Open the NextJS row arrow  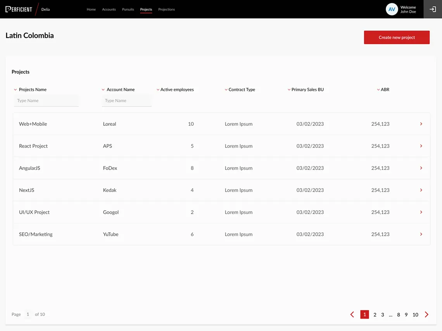pyautogui.click(x=421, y=190)
